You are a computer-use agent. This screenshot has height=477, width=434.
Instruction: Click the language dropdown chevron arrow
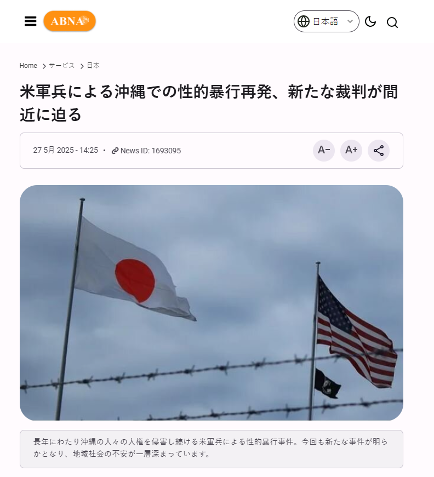click(350, 21)
